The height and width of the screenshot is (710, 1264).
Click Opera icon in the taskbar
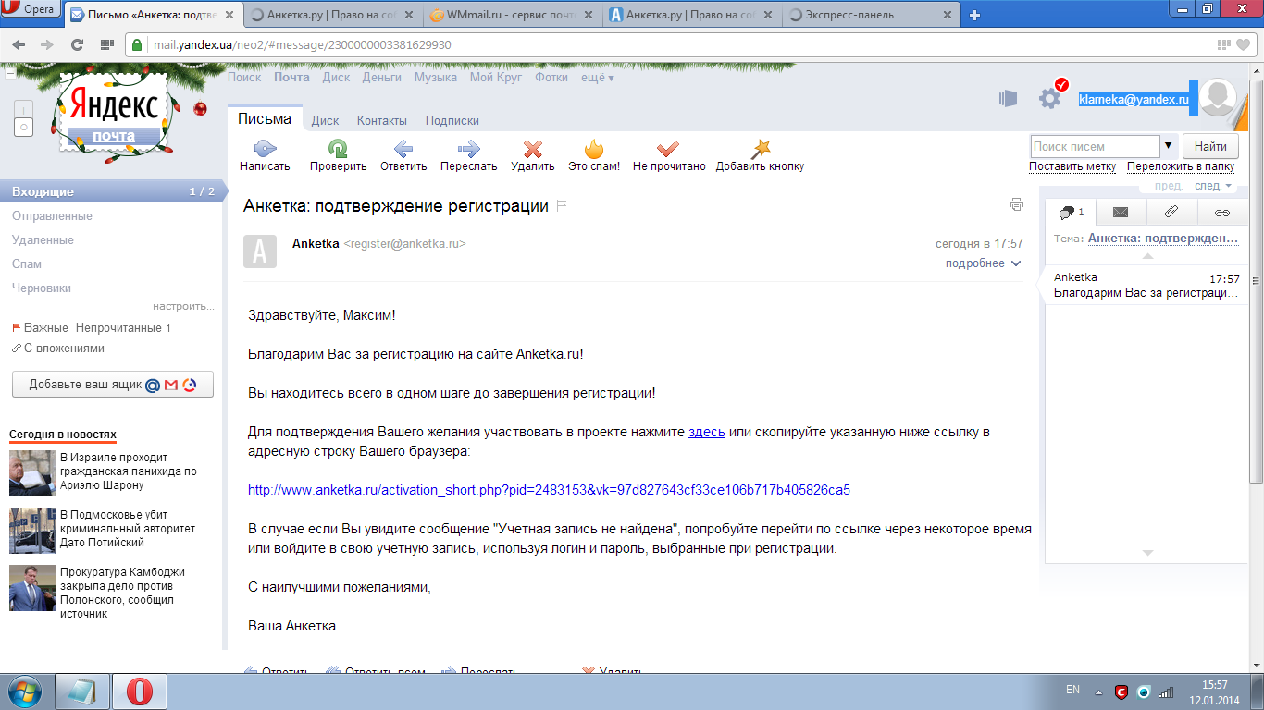pos(140,692)
